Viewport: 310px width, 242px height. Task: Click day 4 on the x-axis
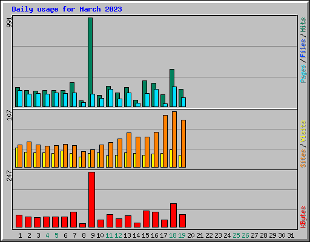(x=47, y=235)
